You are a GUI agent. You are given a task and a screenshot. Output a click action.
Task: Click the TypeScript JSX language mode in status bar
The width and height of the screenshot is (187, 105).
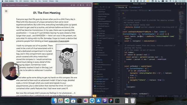coord(162,96)
